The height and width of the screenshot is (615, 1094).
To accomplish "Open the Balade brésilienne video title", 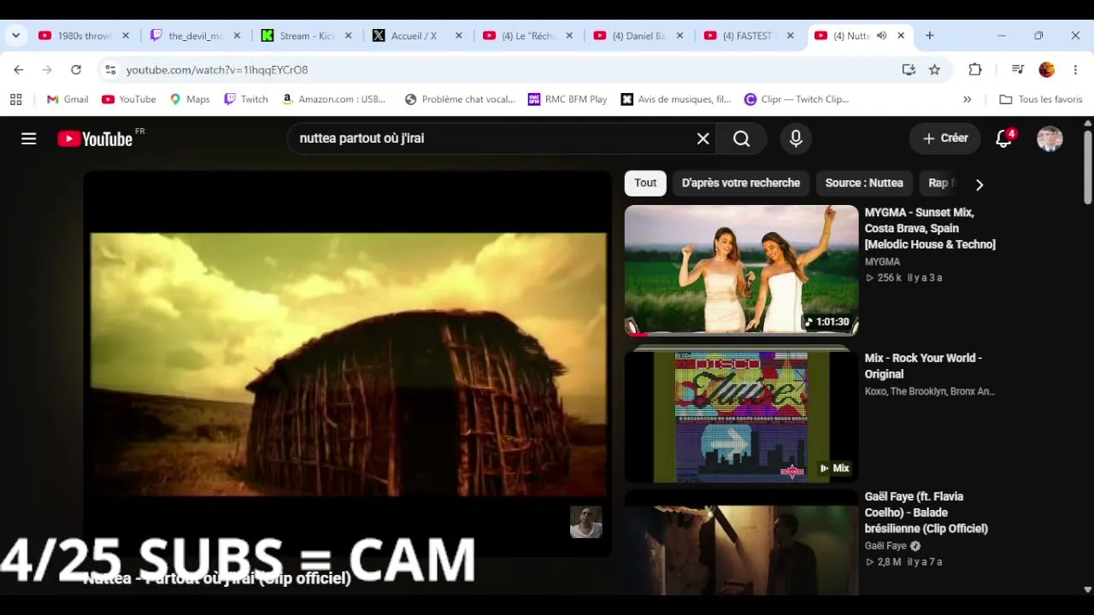I will [926, 512].
